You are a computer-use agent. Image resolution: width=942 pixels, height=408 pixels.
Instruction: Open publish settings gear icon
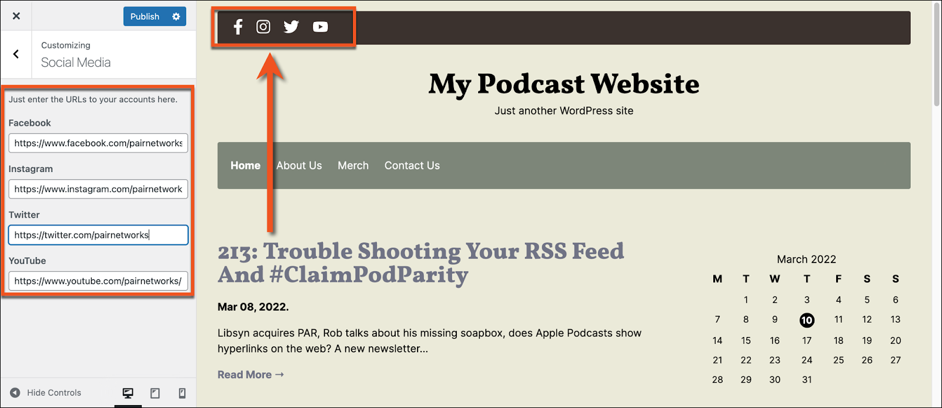[x=176, y=16]
